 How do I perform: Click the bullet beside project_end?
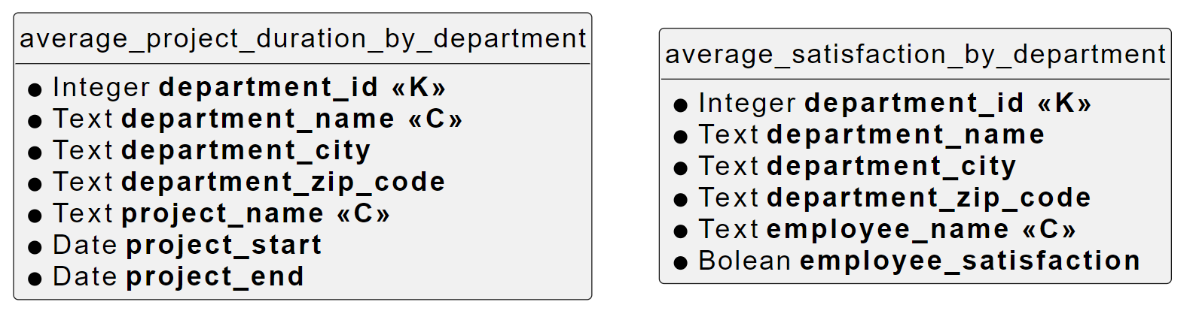35,279
